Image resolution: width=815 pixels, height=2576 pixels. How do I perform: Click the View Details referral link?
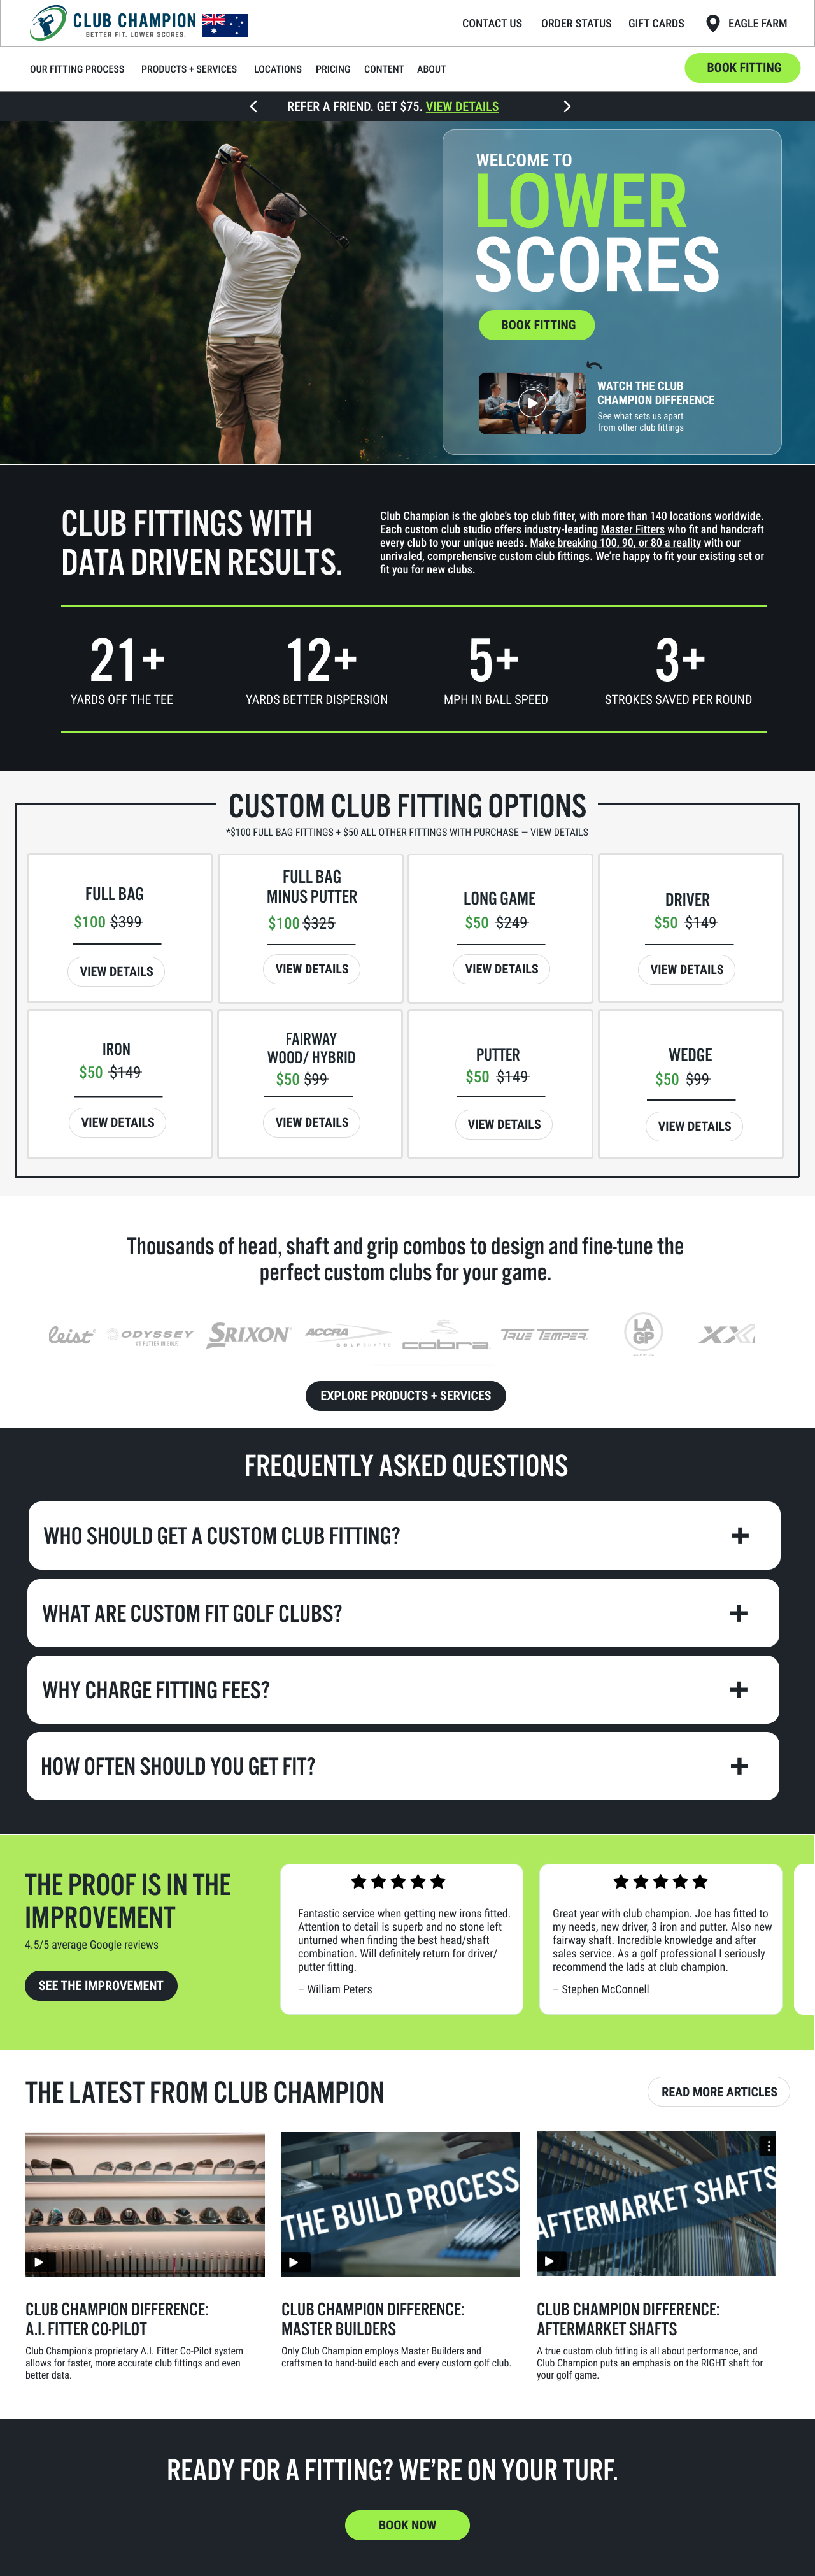[462, 106]
